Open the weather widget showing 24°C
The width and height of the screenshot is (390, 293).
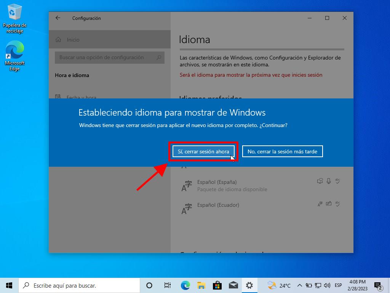(x=279, y=285)
